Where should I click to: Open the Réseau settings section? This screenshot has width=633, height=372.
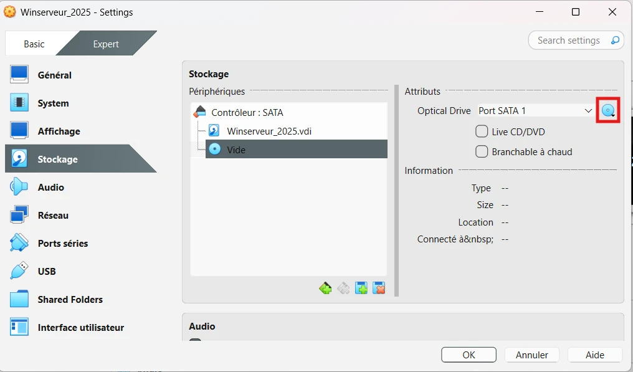(x=81, y=215)
